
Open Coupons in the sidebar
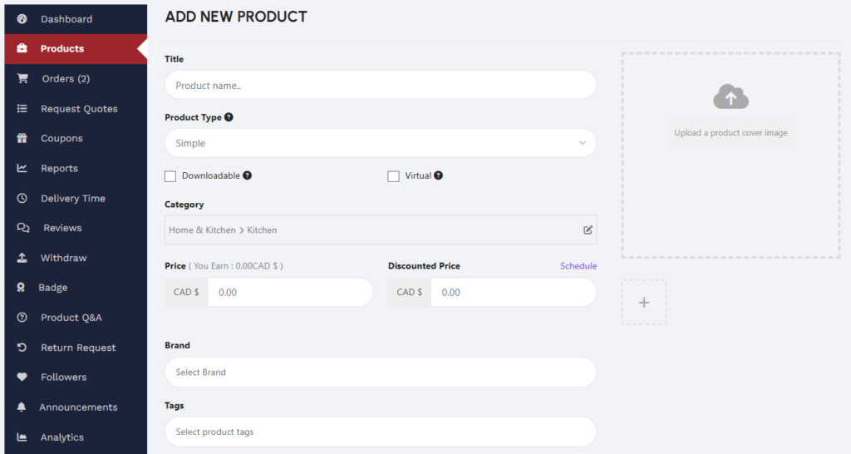[x=61, y=139]
